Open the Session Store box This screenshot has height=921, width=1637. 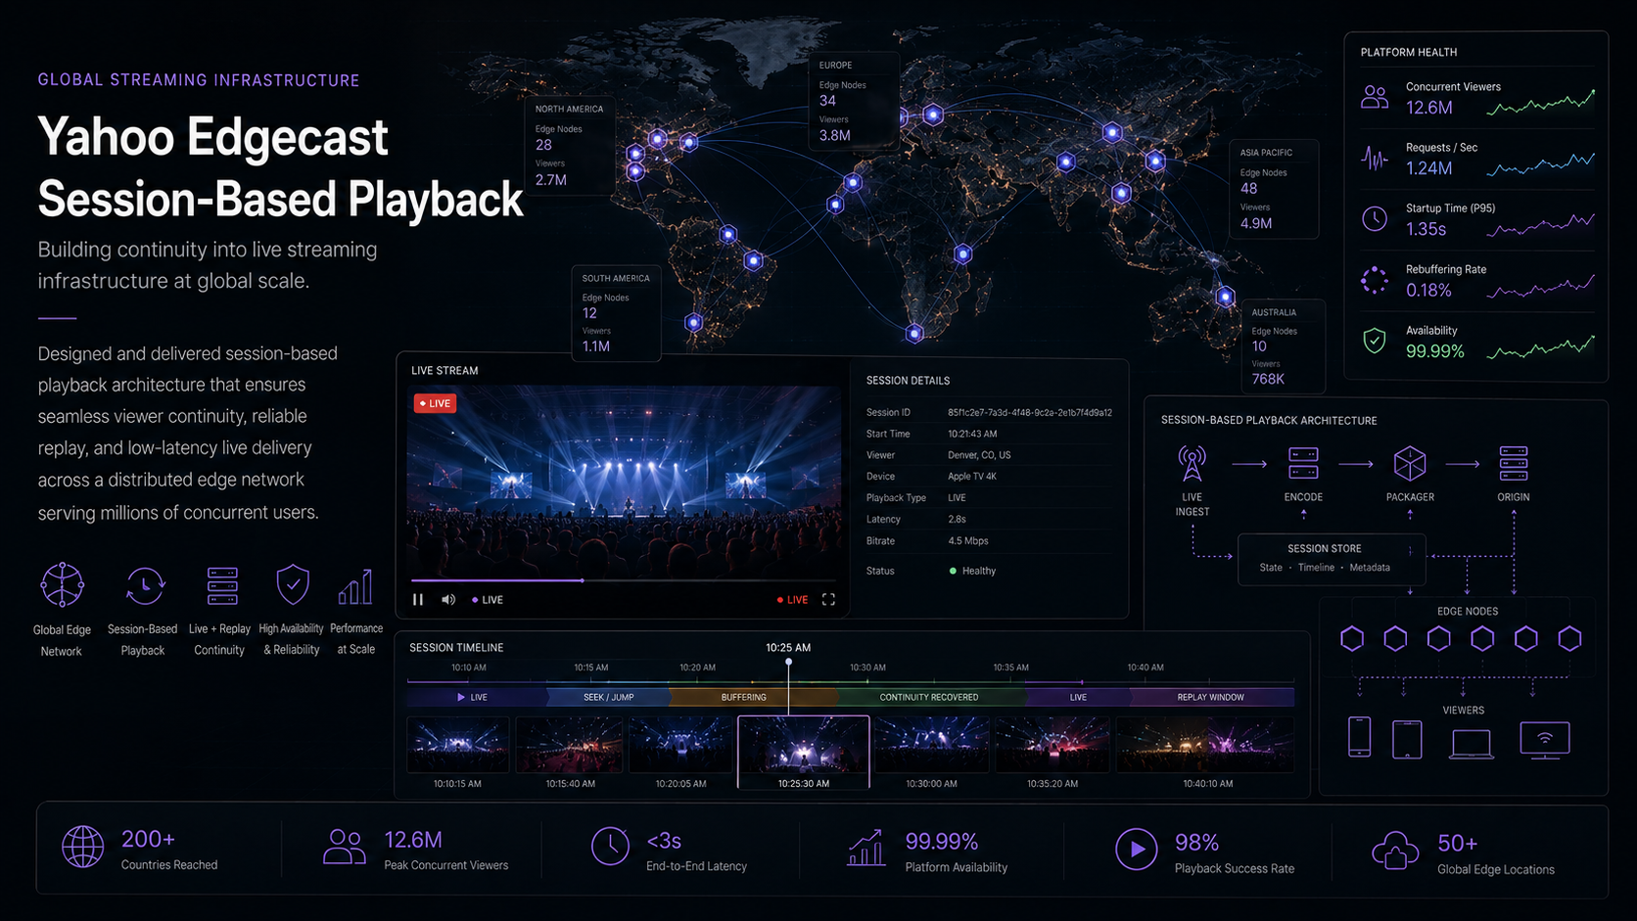1332,559
